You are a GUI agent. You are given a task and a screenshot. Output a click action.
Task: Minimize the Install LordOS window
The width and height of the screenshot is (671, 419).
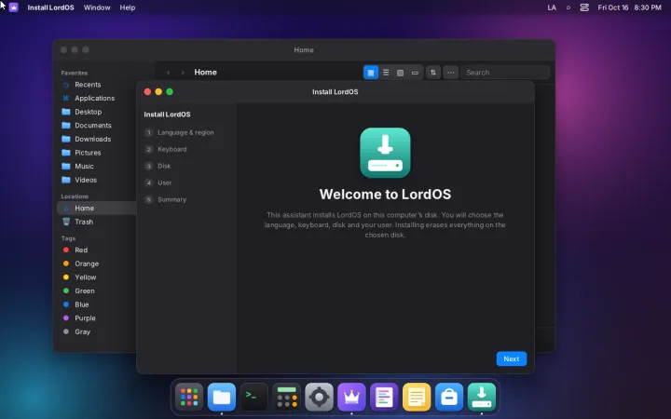point(158,92)
